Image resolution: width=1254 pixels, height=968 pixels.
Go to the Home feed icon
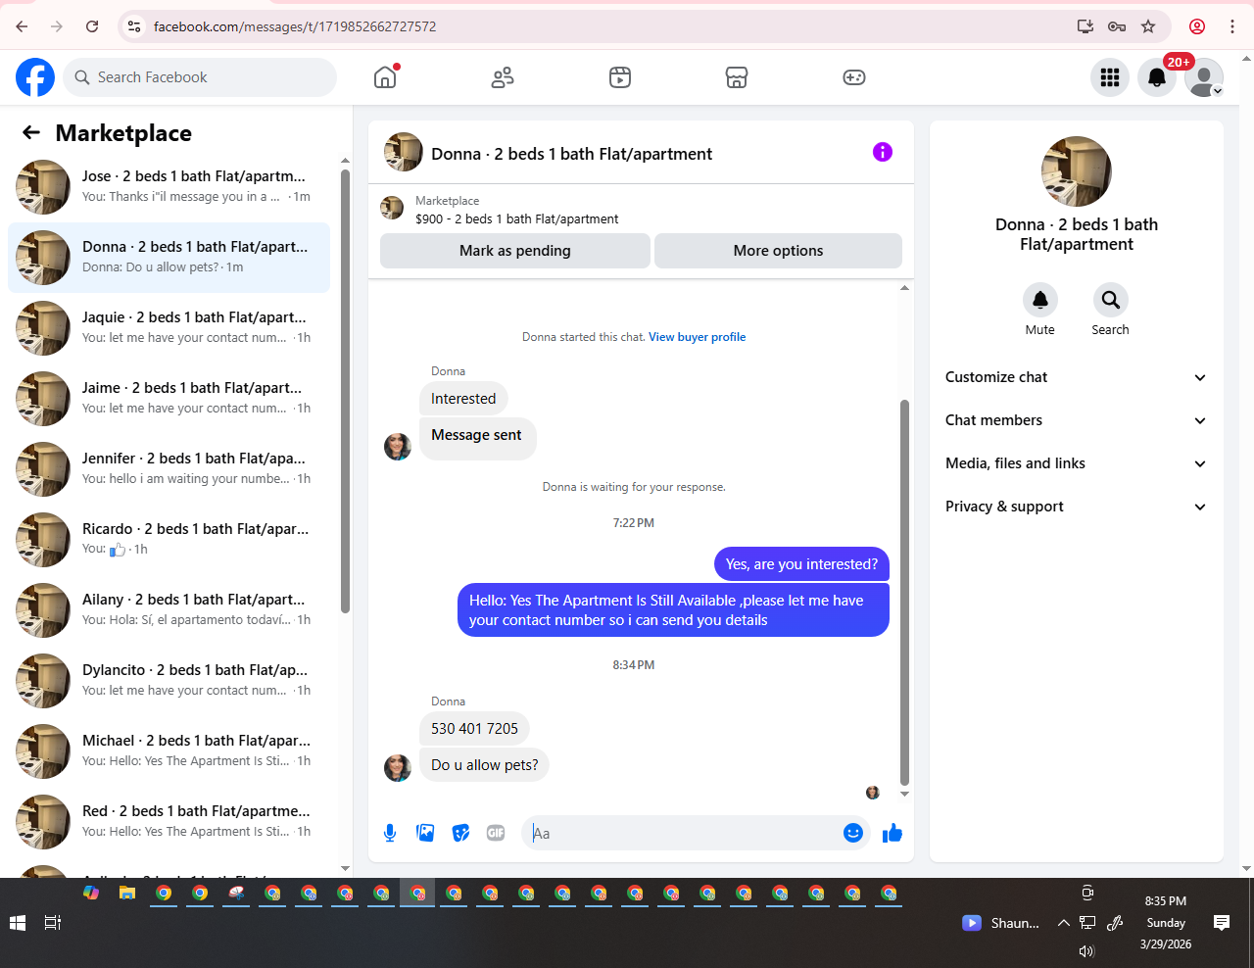click(386, 77)
